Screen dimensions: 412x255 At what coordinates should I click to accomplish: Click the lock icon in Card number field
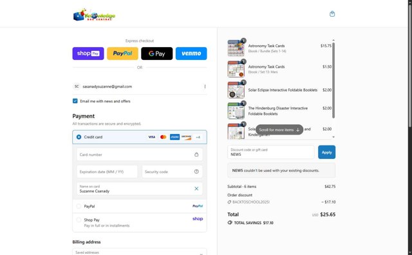pyautogui.click(x=196, y=155)
